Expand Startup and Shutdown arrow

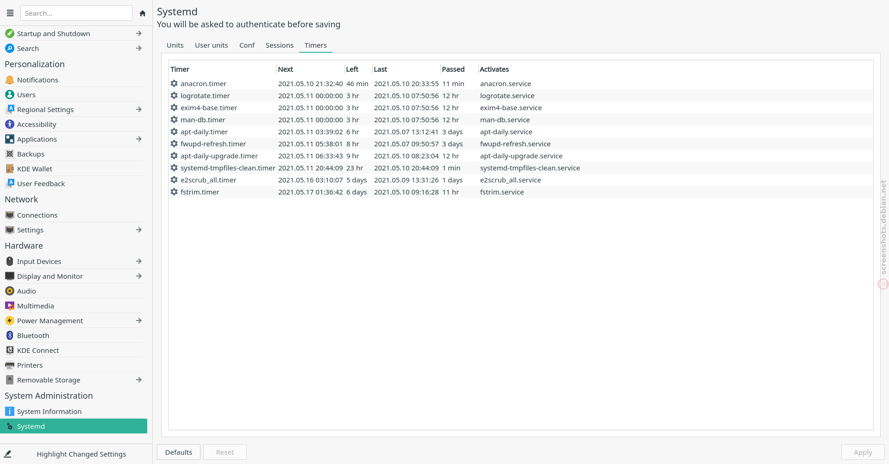(139, 33)
